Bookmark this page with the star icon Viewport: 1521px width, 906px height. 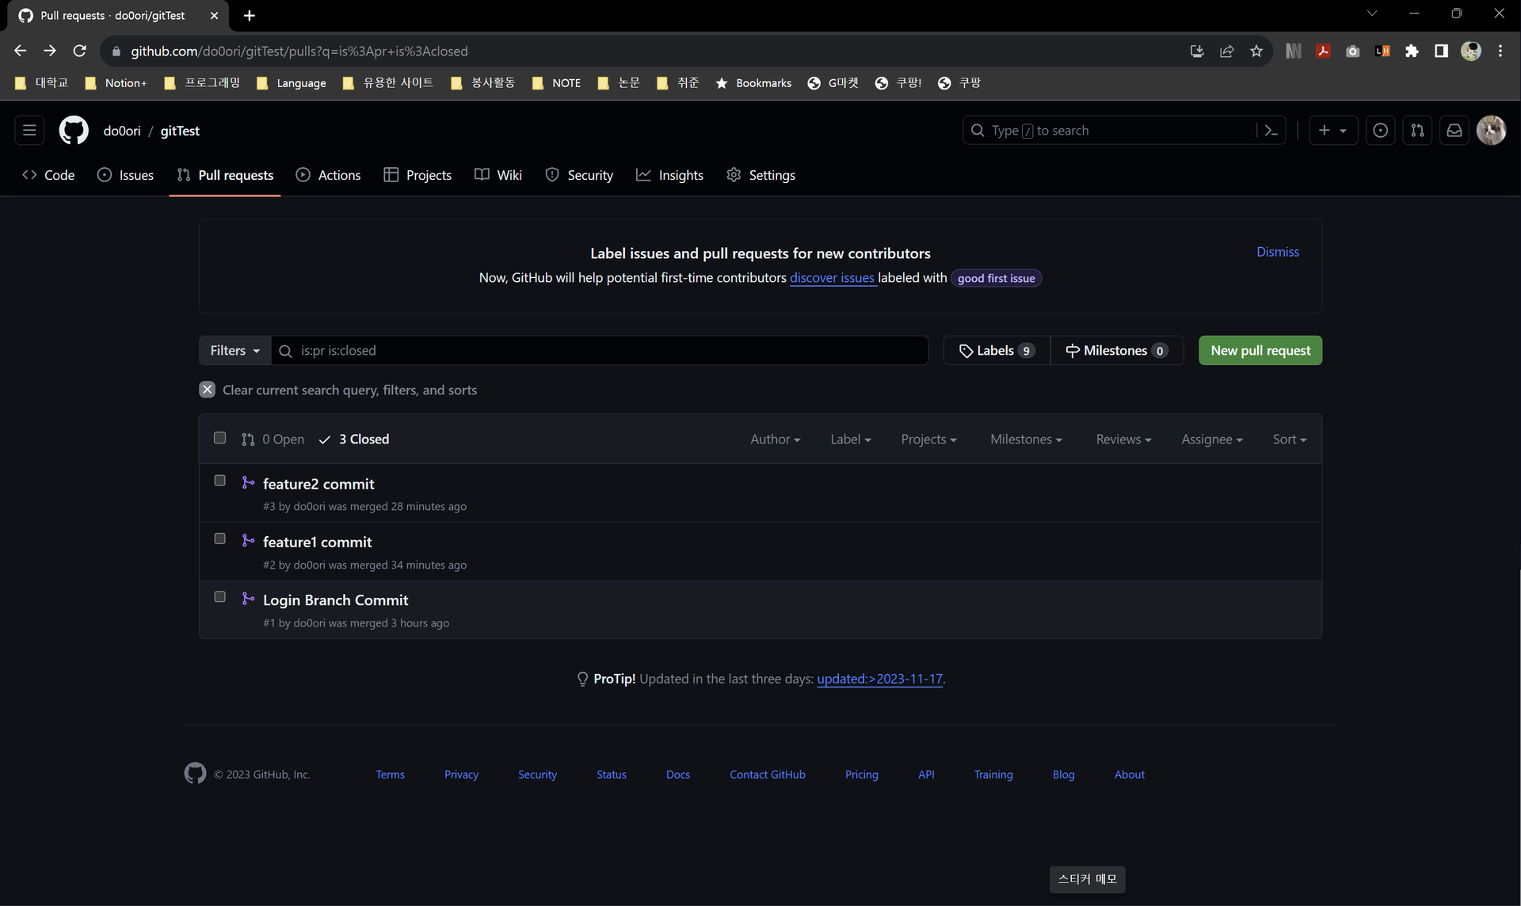(x=1256, y=51)
